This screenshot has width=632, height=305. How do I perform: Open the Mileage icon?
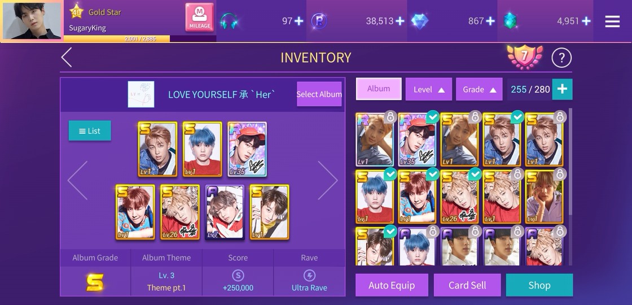coord(200,18)
